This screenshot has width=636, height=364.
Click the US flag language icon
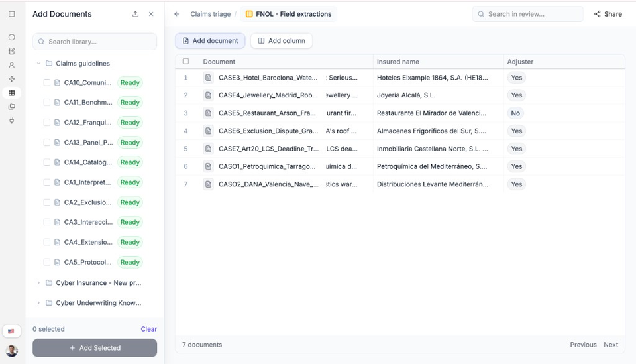tap(11, 331)
